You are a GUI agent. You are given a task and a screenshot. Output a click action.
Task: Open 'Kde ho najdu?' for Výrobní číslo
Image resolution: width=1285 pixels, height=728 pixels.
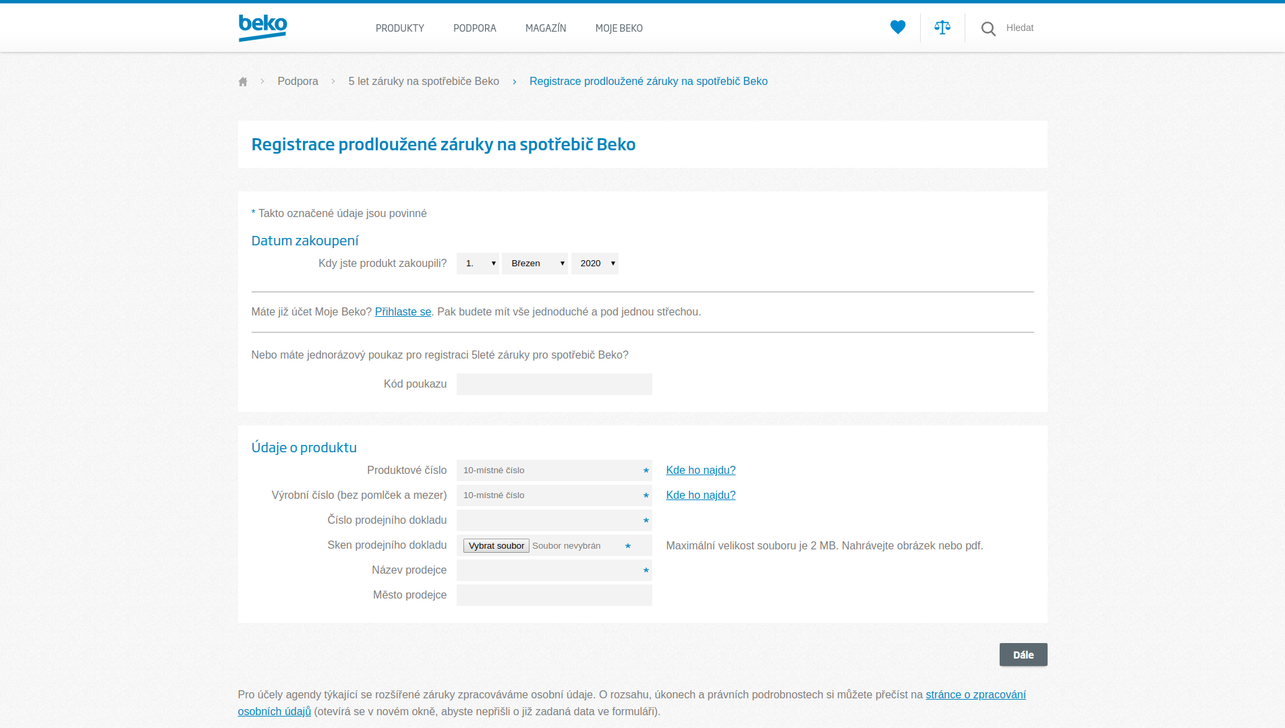701,495
